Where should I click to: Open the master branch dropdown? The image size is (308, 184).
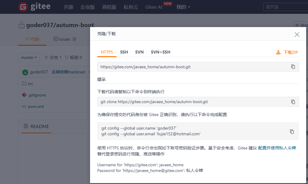(29, 57)
